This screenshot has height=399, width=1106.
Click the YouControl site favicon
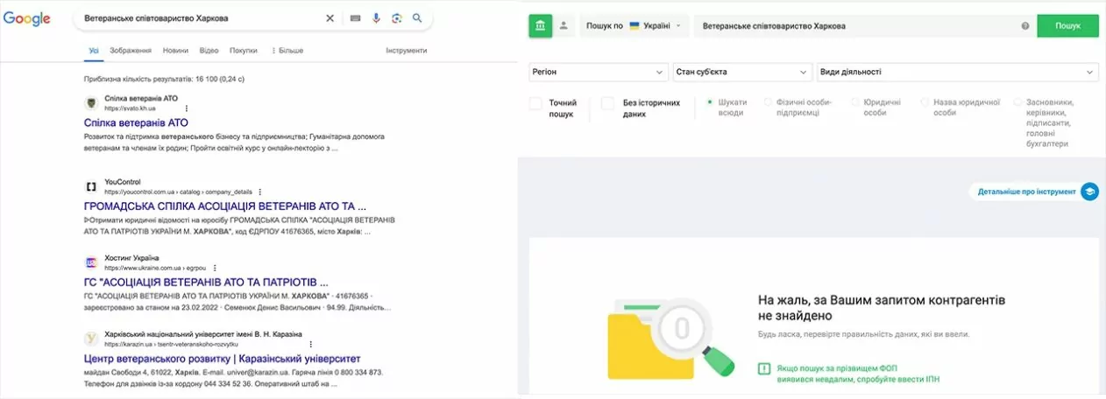[90, 186]
